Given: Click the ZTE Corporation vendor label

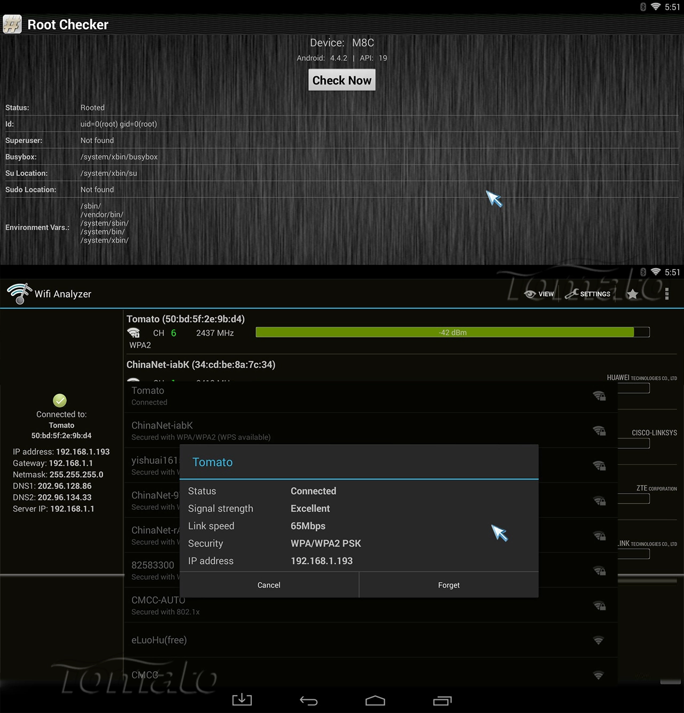Looking at the screenshot, I should point(656,488).
